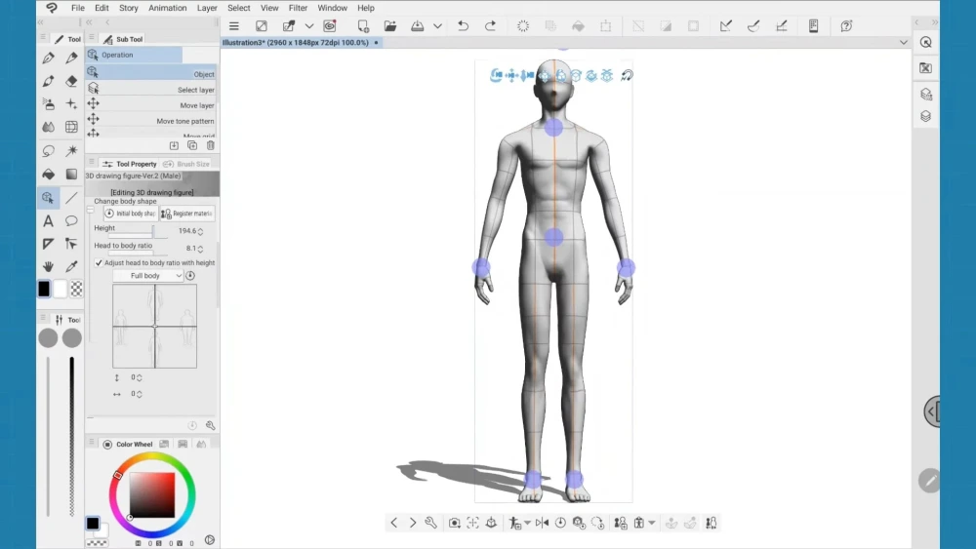This screenshot has width=976, height=549.
Task: Select the Pen tool
Action: [48, 58]
